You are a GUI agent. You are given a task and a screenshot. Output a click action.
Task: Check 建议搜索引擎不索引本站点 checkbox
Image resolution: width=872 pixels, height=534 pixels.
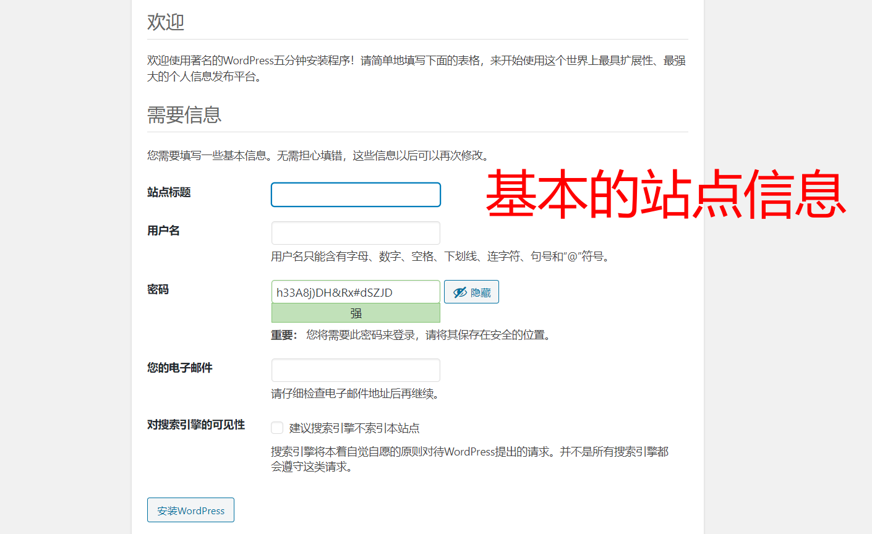pos(277,428)
